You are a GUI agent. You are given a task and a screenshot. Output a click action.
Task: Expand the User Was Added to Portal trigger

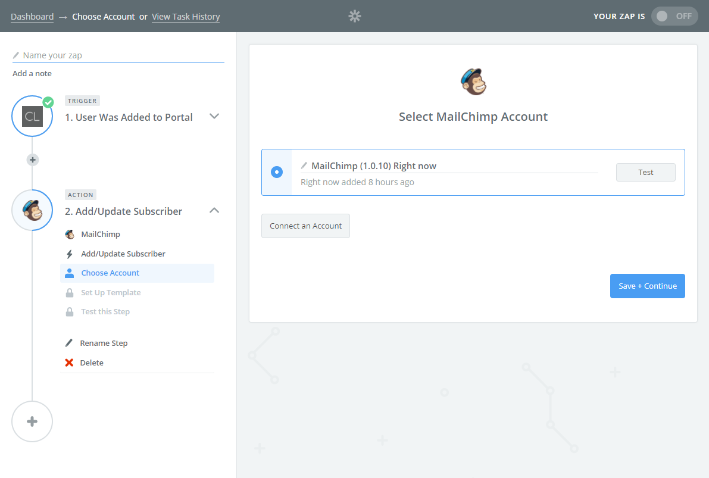coord(215,116)
